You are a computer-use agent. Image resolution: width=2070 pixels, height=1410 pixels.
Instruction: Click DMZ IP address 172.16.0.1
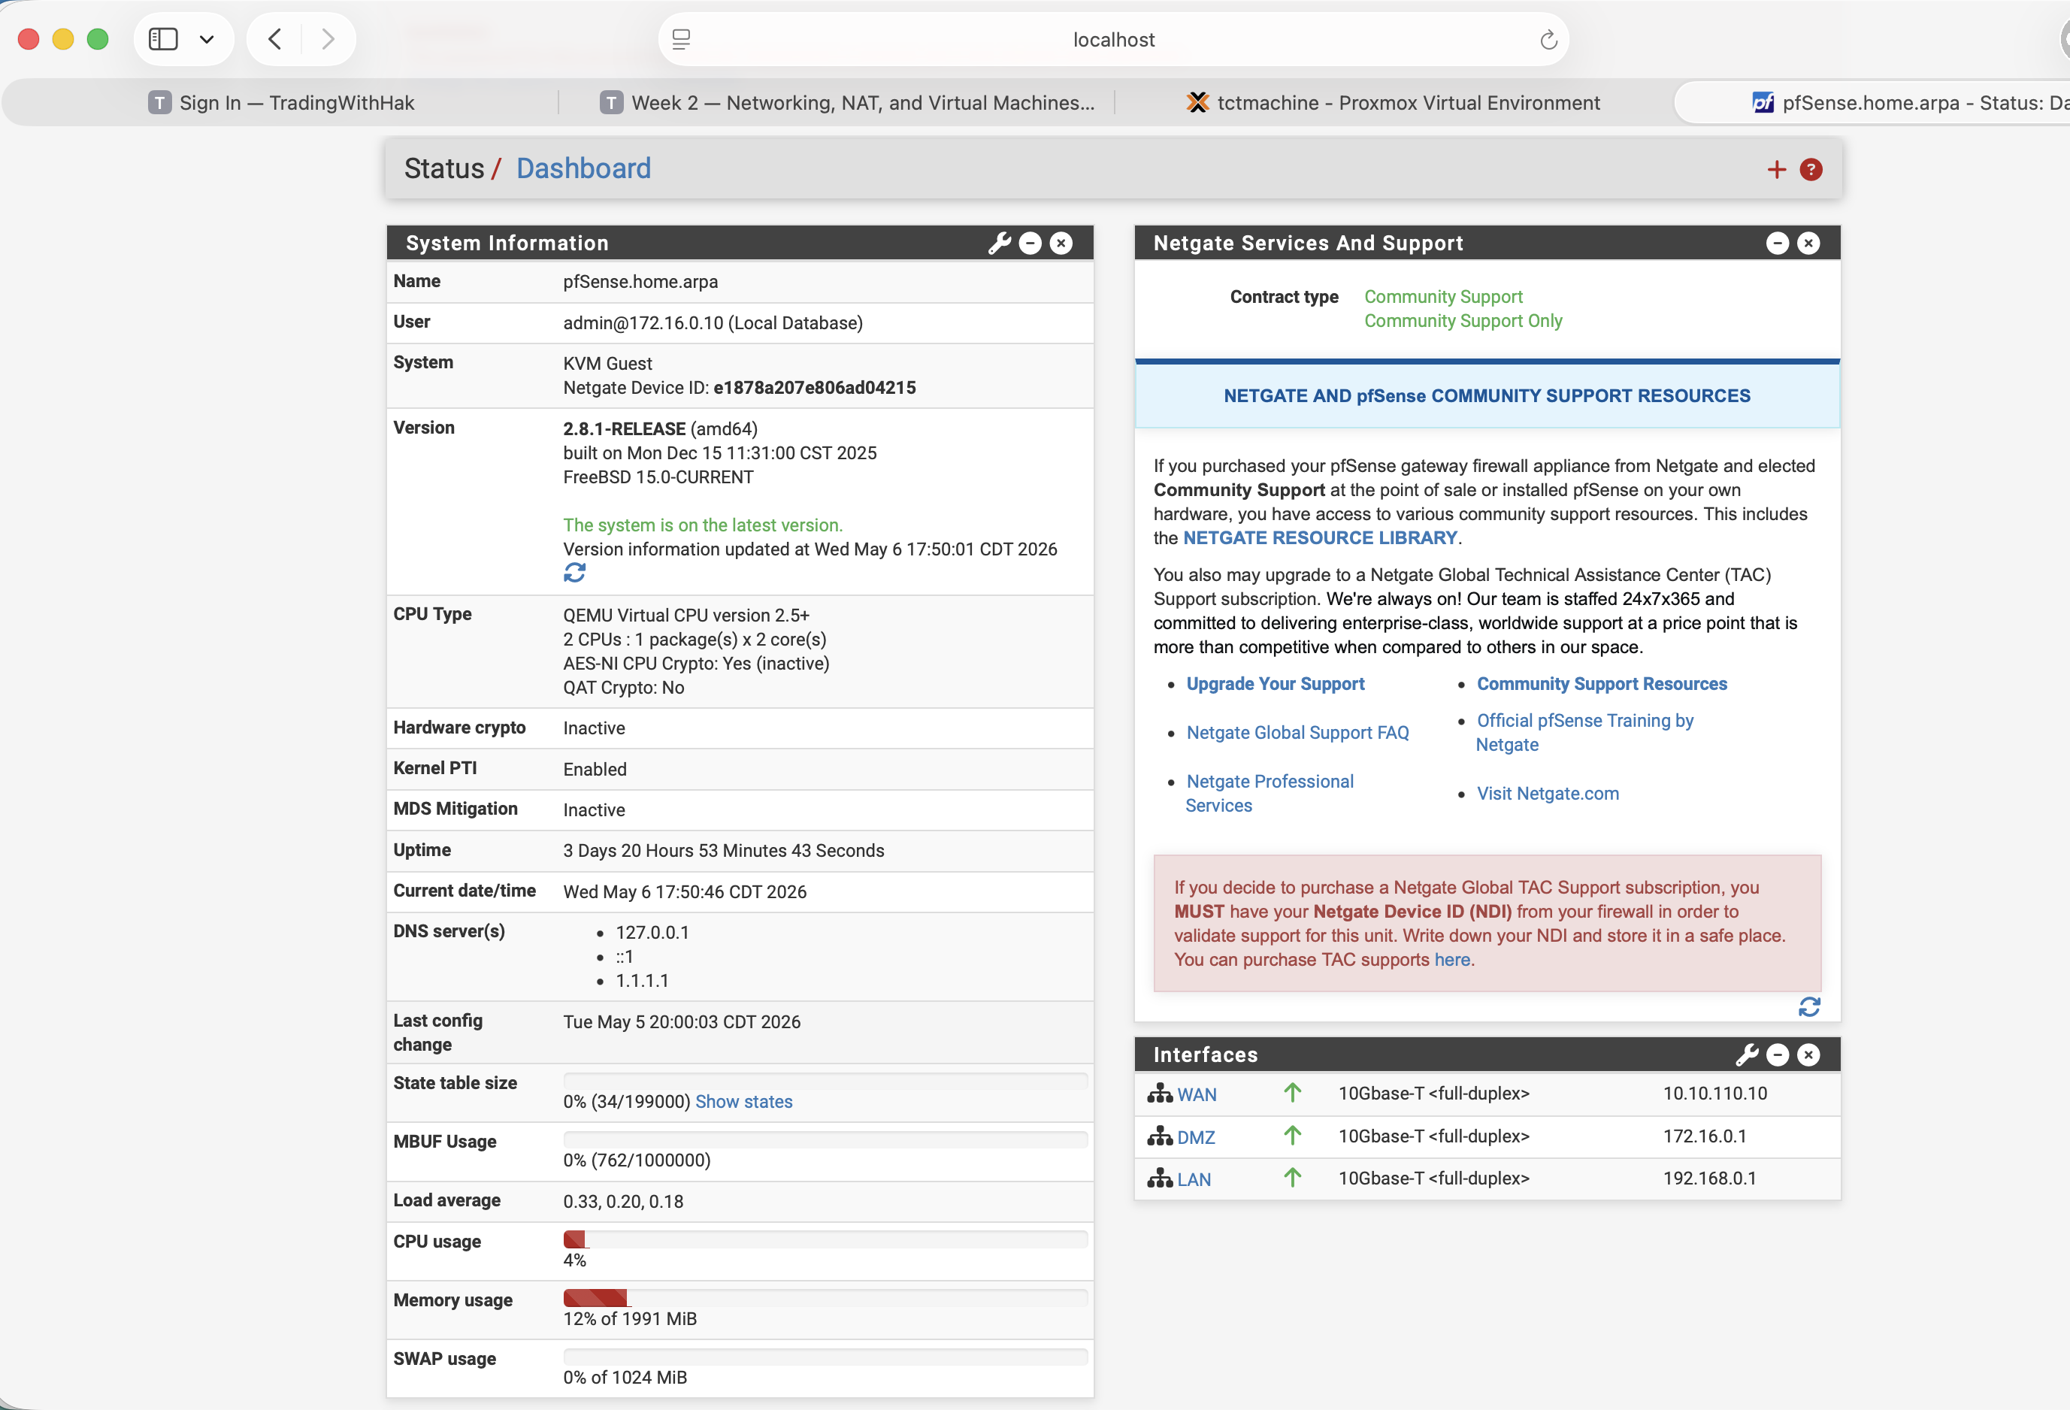coord(1704,1136)
